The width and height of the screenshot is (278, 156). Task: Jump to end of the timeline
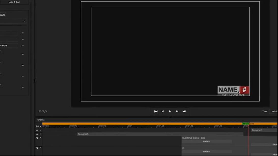coord(184,111)
